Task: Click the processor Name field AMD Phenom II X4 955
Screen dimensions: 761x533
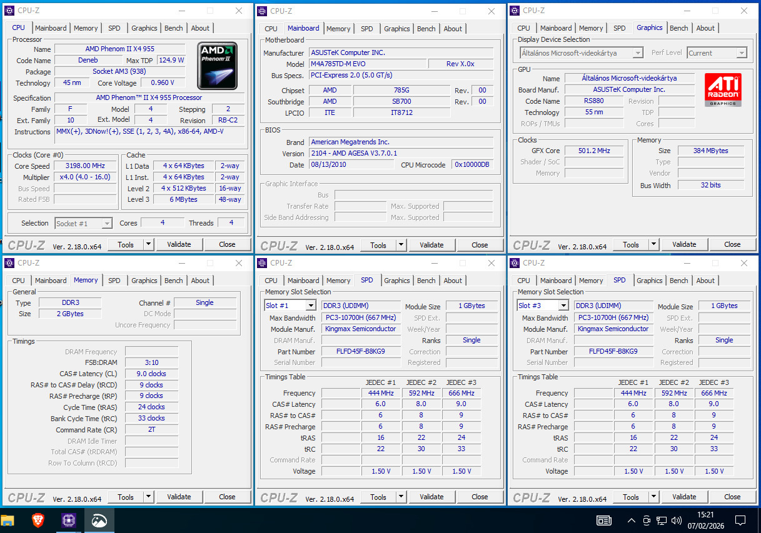Action: [x=119, y=49]
